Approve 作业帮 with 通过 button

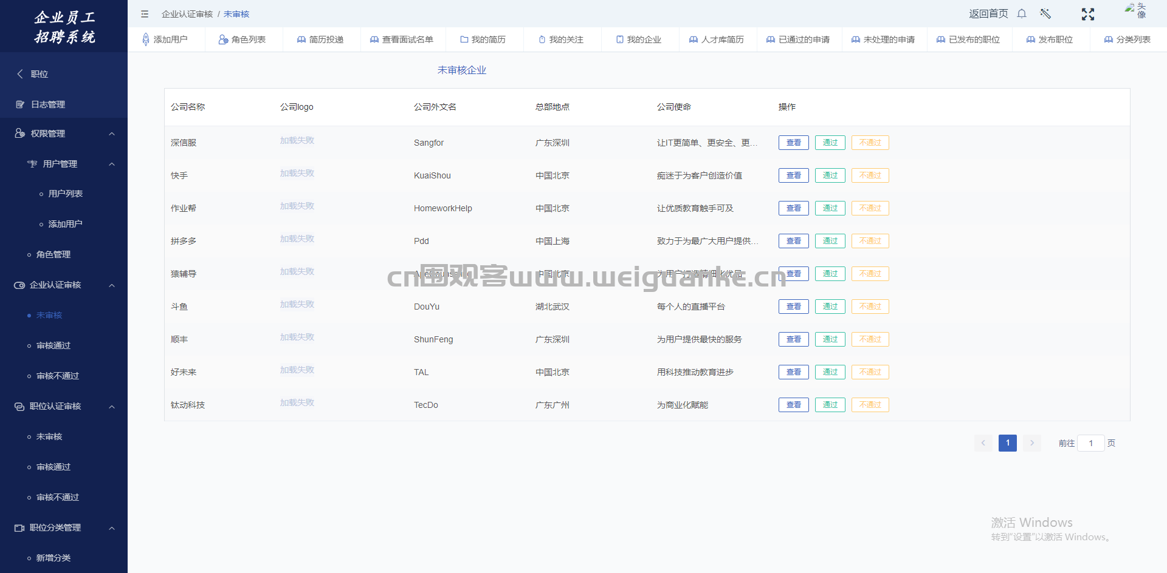point(830,208)
